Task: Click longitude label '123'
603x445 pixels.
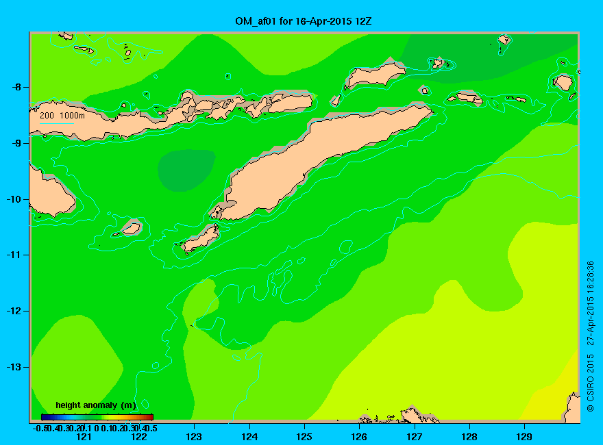Action: click(194, 437)
